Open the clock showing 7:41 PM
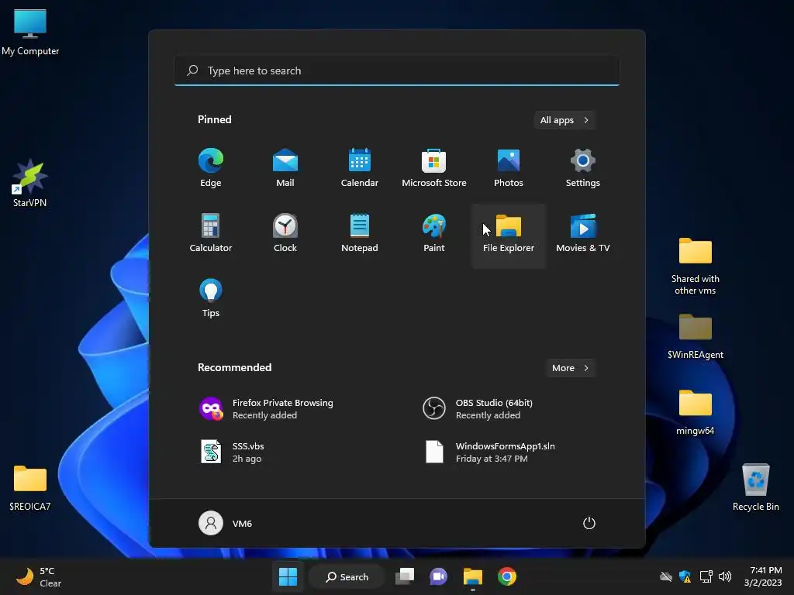This screenshot has height=595, width=794. 763,576
